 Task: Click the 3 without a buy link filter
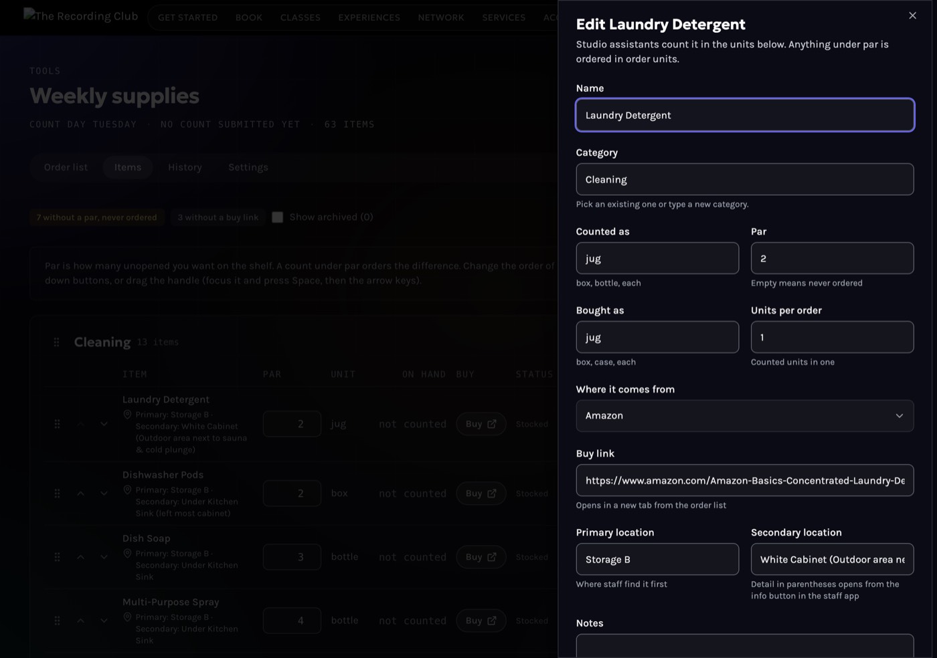(218, 217)
